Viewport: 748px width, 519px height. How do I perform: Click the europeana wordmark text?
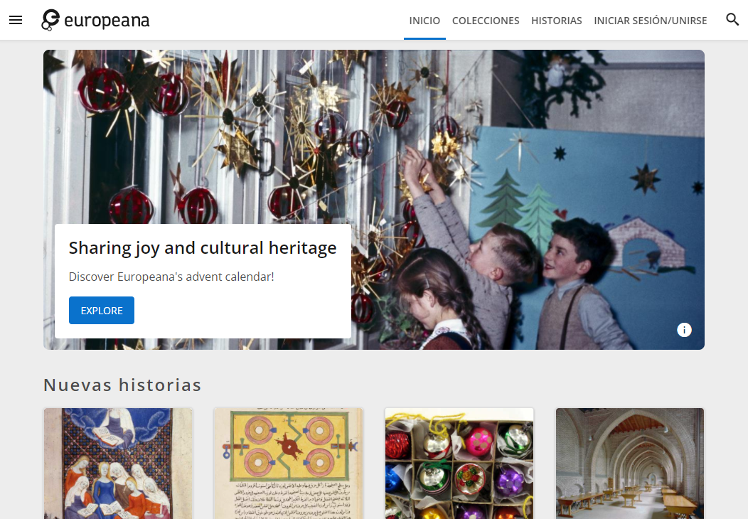(x=107, y=21)
